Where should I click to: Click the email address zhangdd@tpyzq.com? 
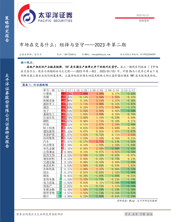(96, 54)
